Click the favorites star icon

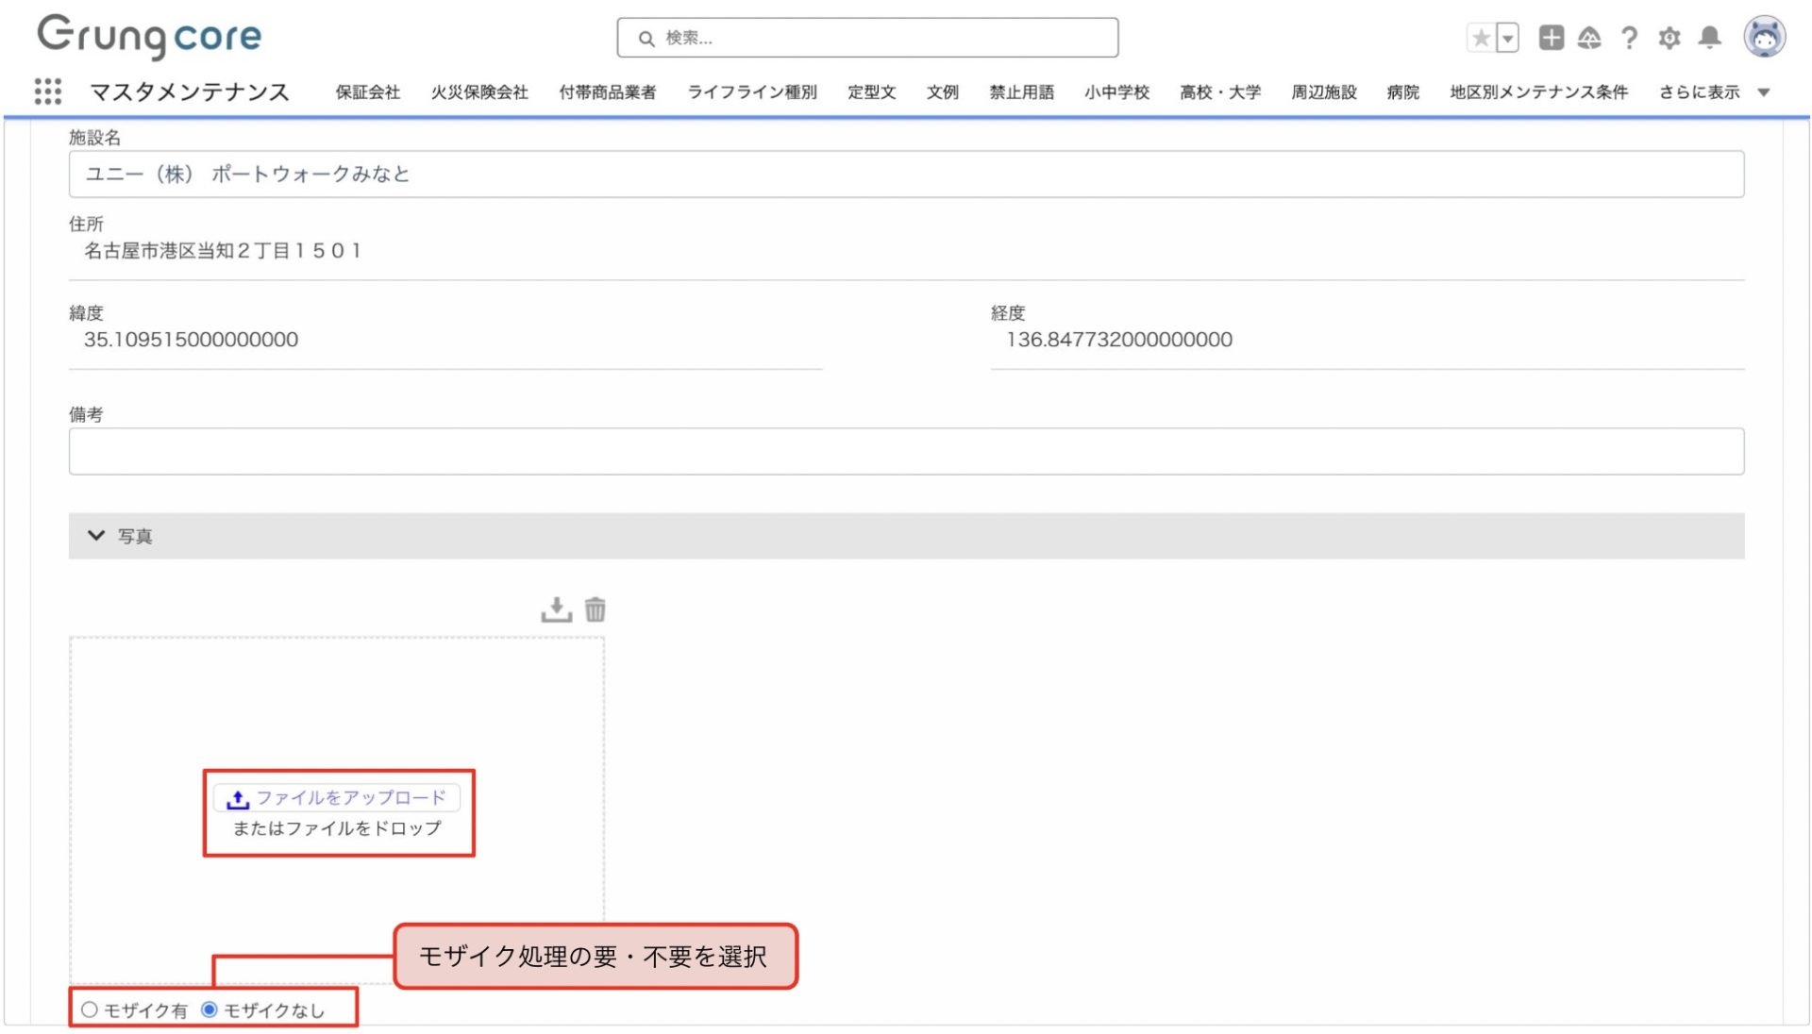pyautogui.click(x=1481, y=38)
